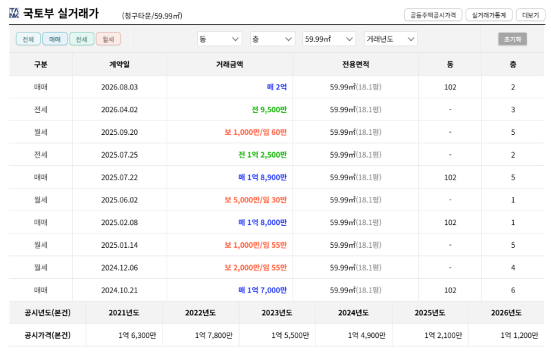Click the 공시년도(본건) row label
This screenshot has height=351, width=551.
[x=48, y=312]
